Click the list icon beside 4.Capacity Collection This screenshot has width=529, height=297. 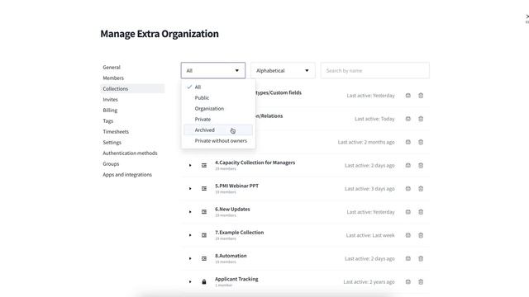click(204, 165)
